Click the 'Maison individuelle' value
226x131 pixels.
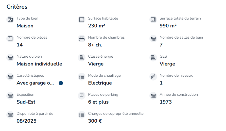(x=39, y=64)
